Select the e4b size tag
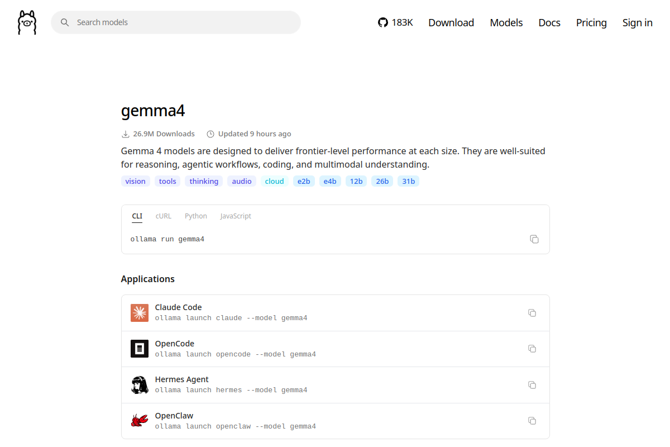The image size is (670, 447). click(x=330, y=181)
